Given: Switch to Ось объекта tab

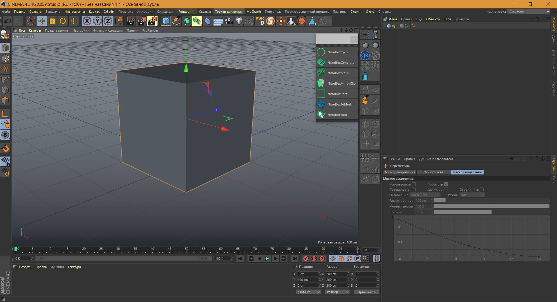Looking at the screenshot, I should [433, 172].
